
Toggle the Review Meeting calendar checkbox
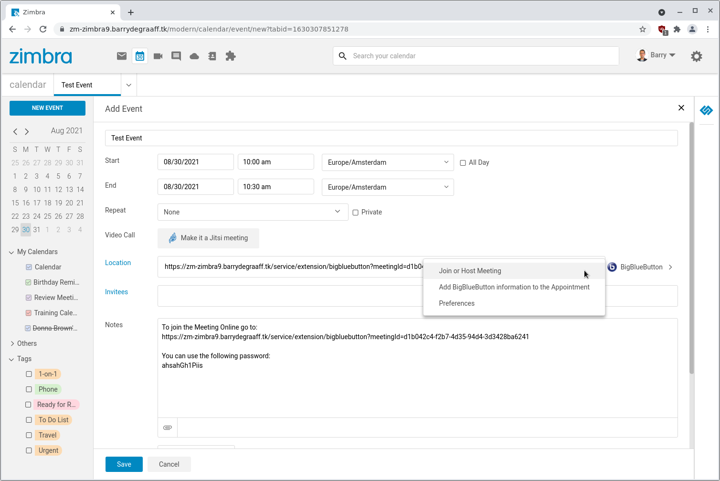tap(29, 298)
